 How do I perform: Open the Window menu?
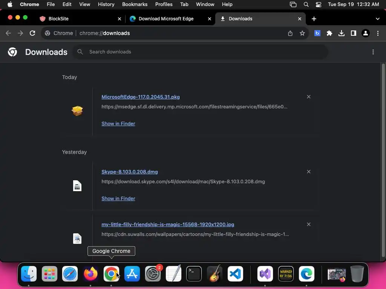(x=205, y=5)
